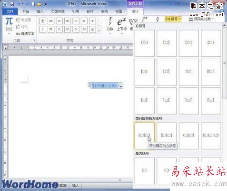
Task: Select the square brackets [□] template
Action: coord(167,43)
